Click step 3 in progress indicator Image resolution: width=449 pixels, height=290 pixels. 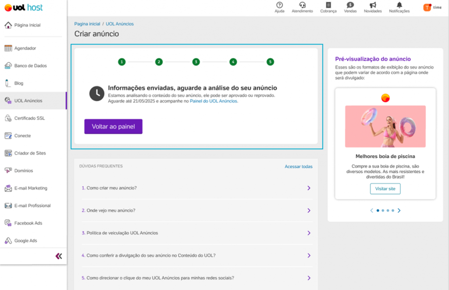click(x=196, y=61)
